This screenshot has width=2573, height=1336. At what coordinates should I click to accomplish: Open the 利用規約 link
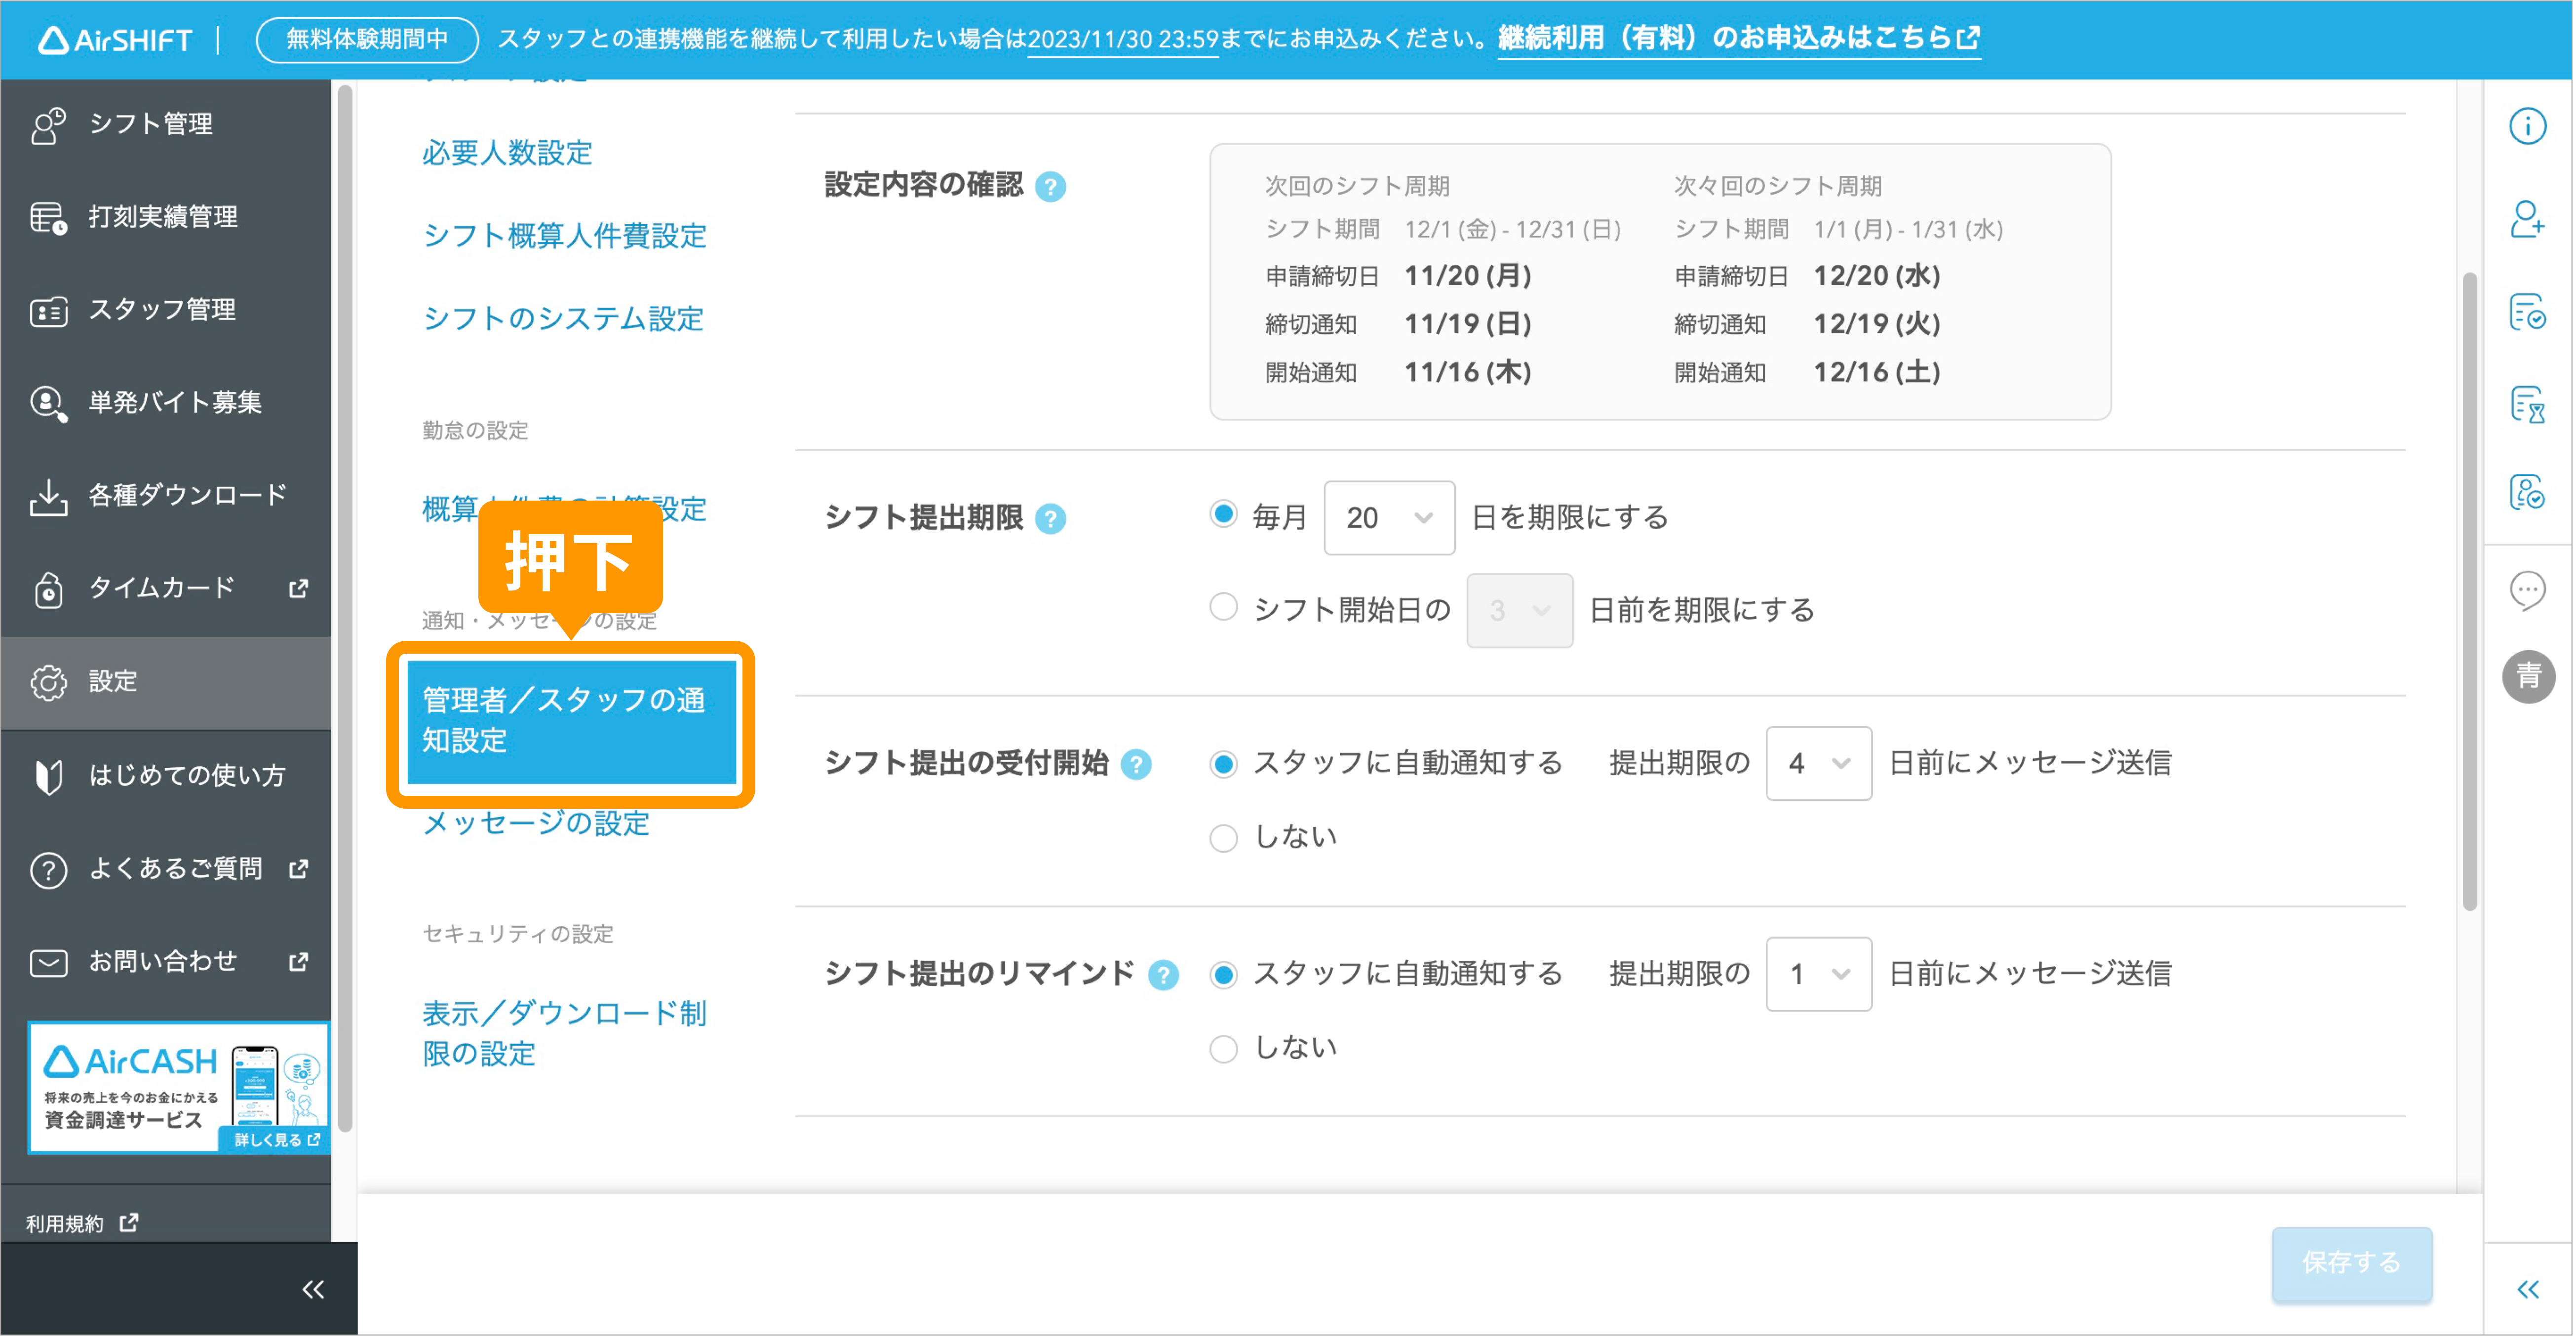(82, 1223)
